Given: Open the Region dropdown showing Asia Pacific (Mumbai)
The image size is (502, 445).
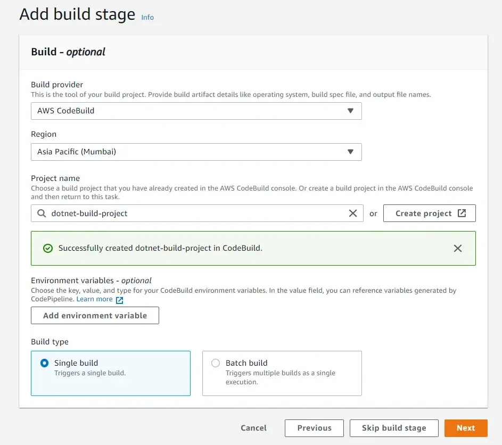Looking at the screenshot, I should (196, 152).
